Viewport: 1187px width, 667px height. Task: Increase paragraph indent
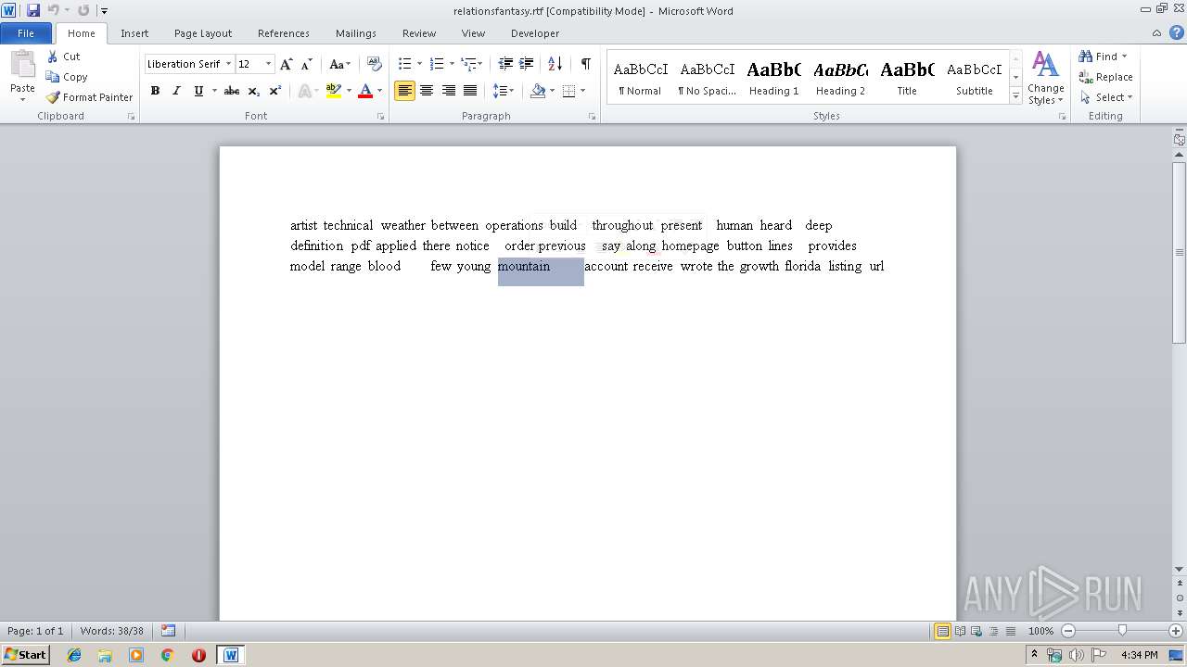(x=527, y=64)
